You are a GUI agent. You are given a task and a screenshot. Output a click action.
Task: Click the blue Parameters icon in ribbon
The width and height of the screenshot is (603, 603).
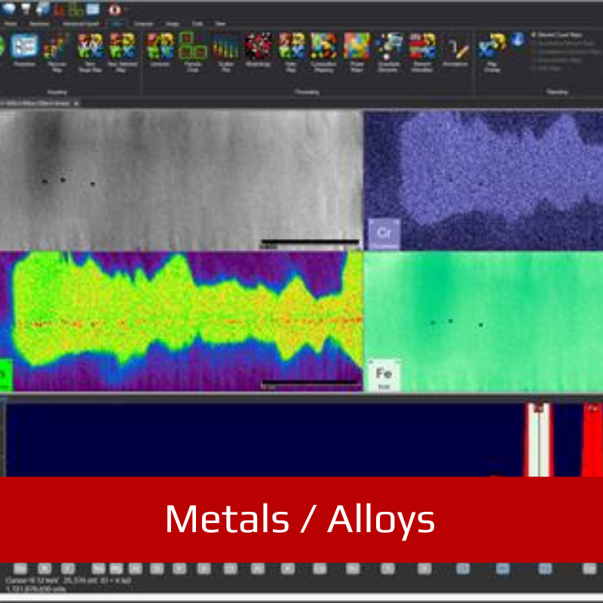25,49
